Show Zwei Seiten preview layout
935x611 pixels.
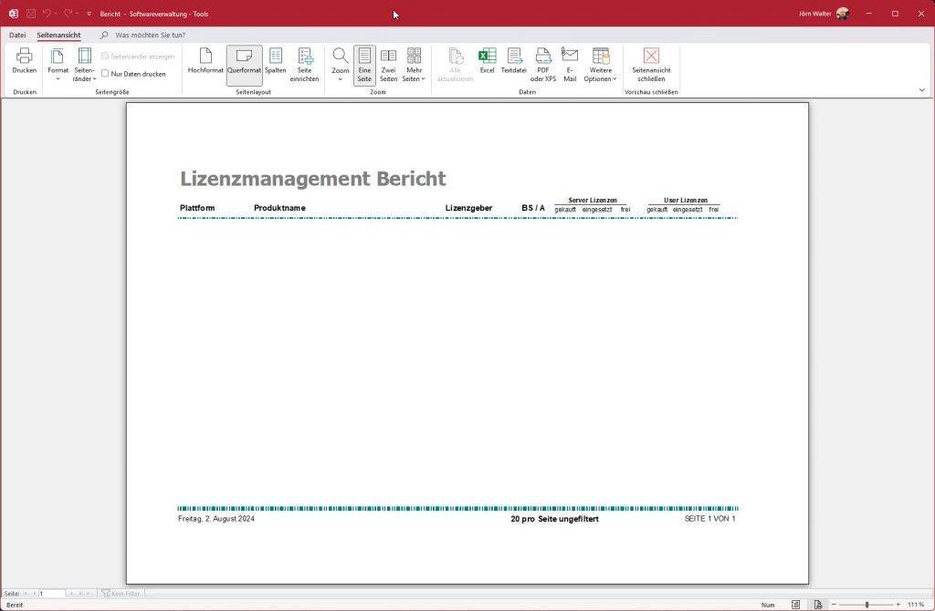[x=388, y=64]
